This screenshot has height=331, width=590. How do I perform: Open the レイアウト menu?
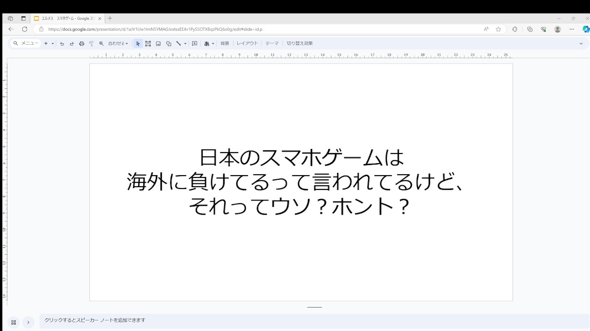tap(247, 44)
